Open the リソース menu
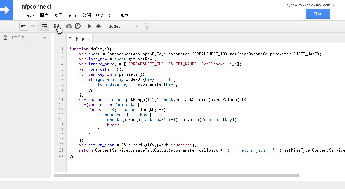Screen dimensions: 345x189 103,15
